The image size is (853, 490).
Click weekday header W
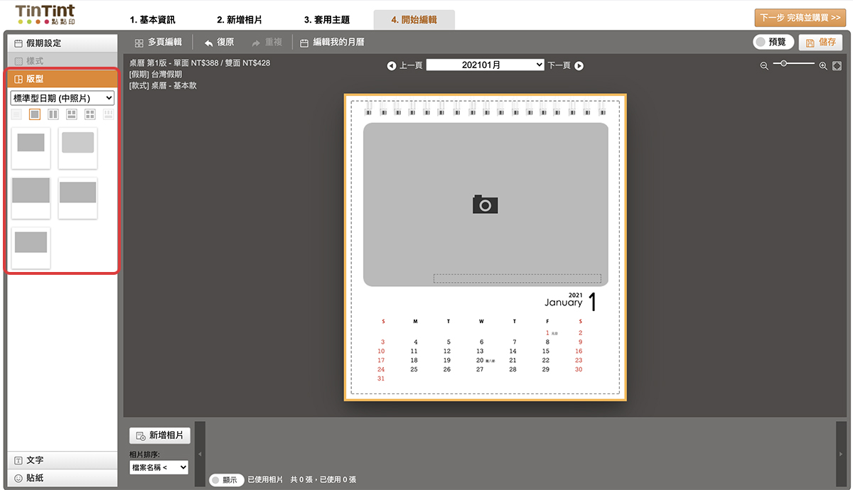coord(481,322)
